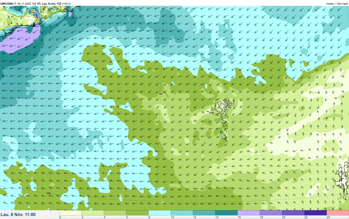This screenshot has height=219, width=349.
Task: Click the olive green 6–8 legend swatch
Action: tap(137, 213)
